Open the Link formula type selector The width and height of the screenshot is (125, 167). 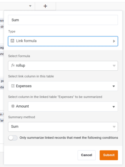pyautogui.click(x=63, y=41)
